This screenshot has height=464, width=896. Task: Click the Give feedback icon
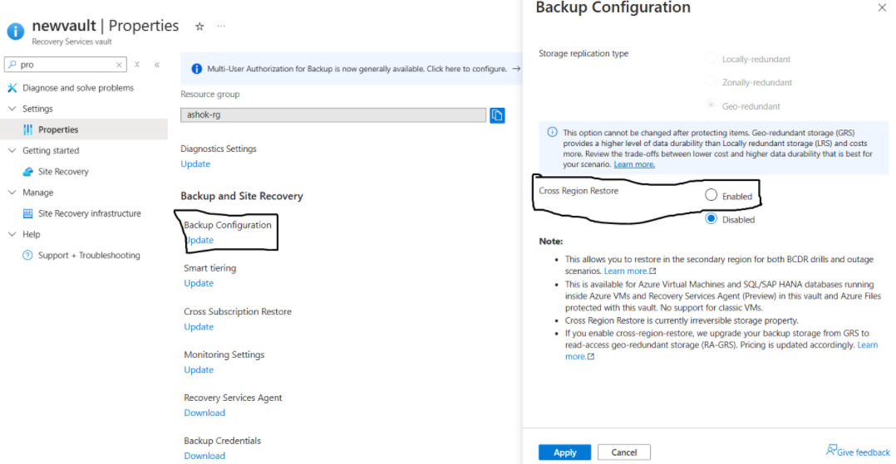pos(831,450)
